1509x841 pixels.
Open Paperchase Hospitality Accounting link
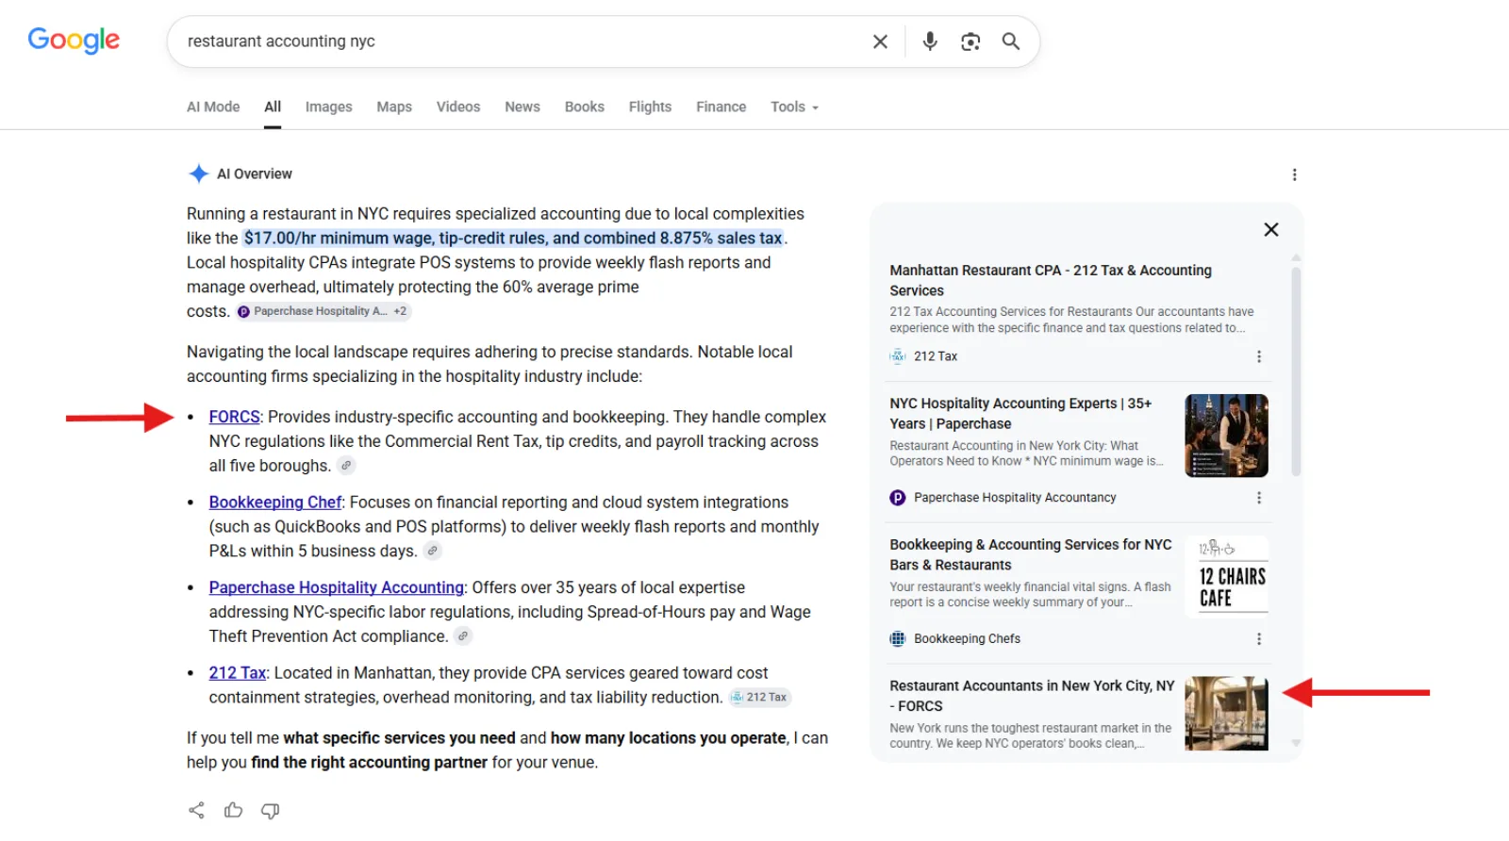337,587
